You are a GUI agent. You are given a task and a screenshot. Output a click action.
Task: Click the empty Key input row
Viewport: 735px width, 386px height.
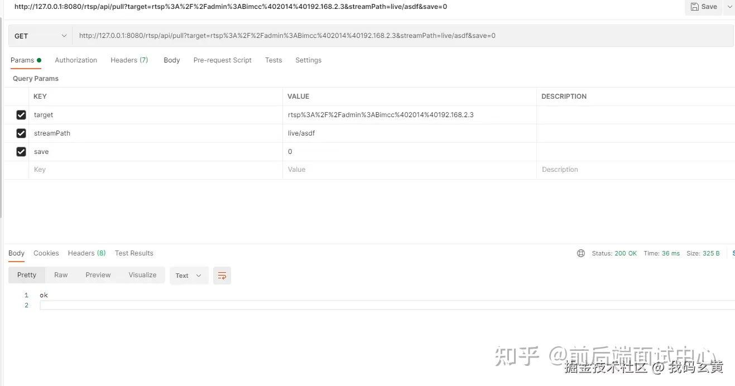[112, 169]
